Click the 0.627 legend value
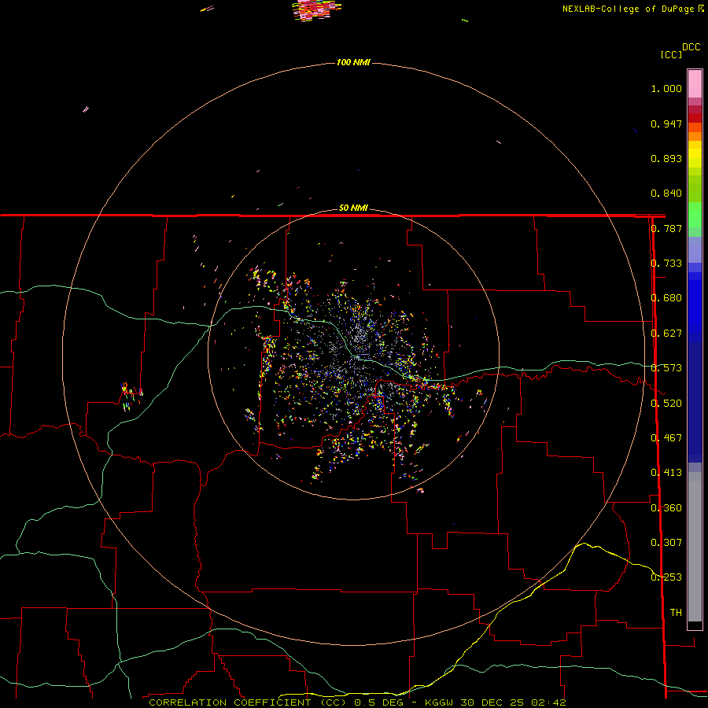Screen dimensions: 708x708 point(666,334)
